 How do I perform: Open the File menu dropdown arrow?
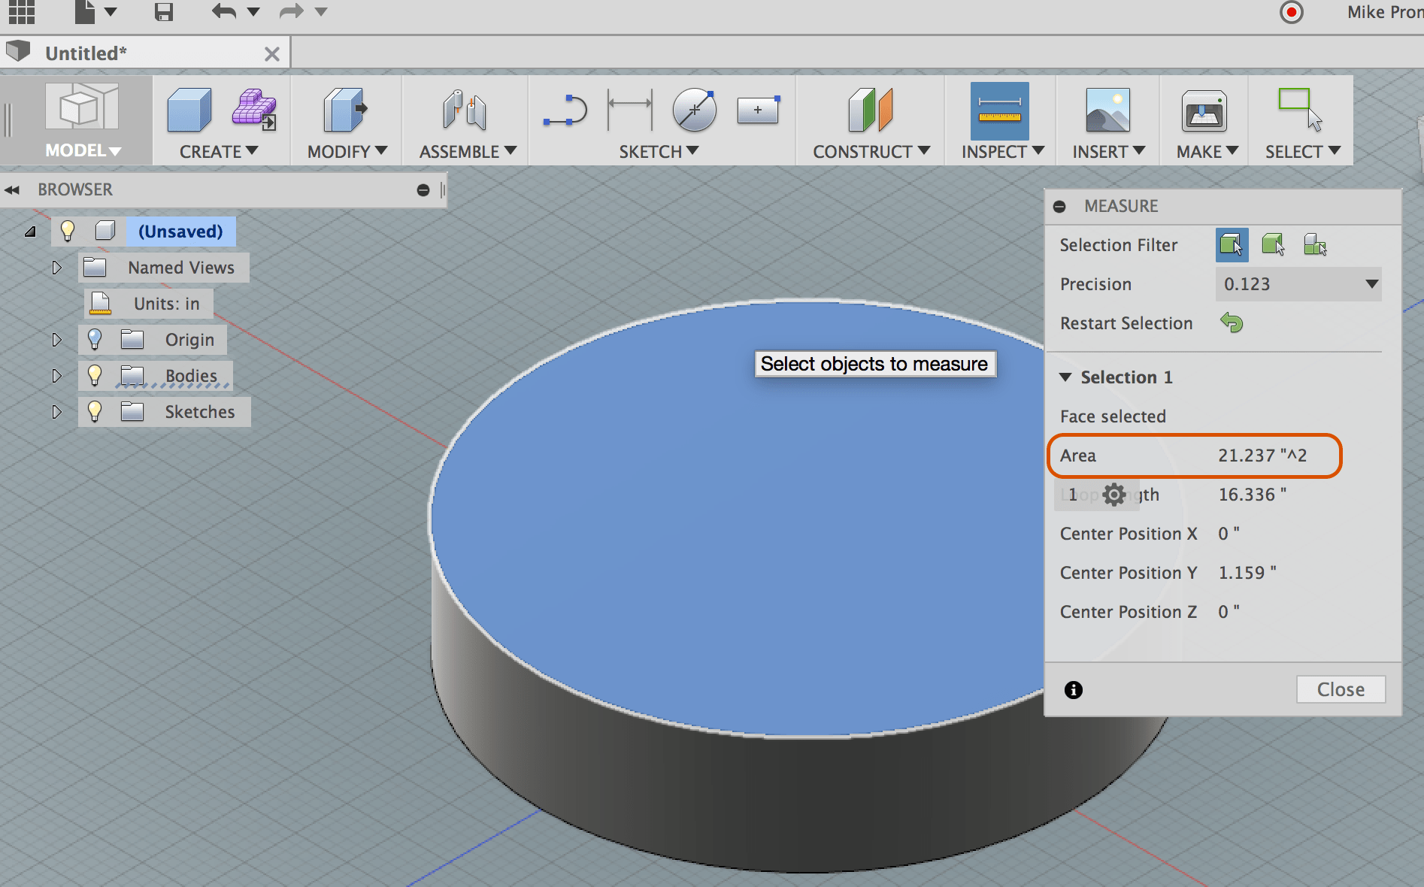coord(111,11)
